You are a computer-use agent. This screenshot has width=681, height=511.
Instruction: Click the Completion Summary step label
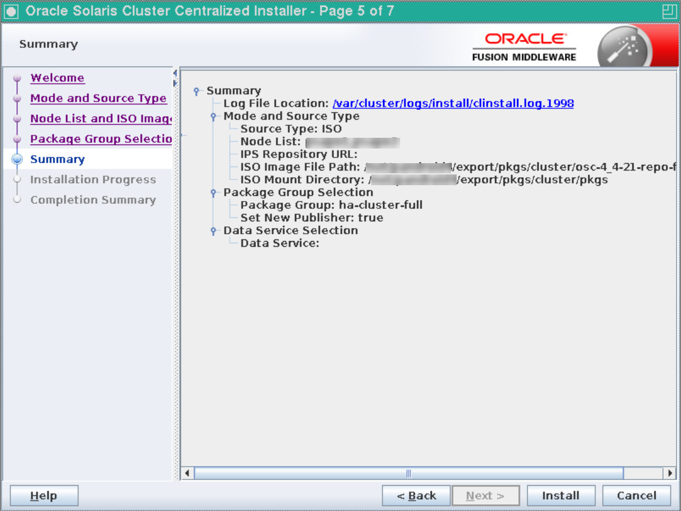coord(93,200)
